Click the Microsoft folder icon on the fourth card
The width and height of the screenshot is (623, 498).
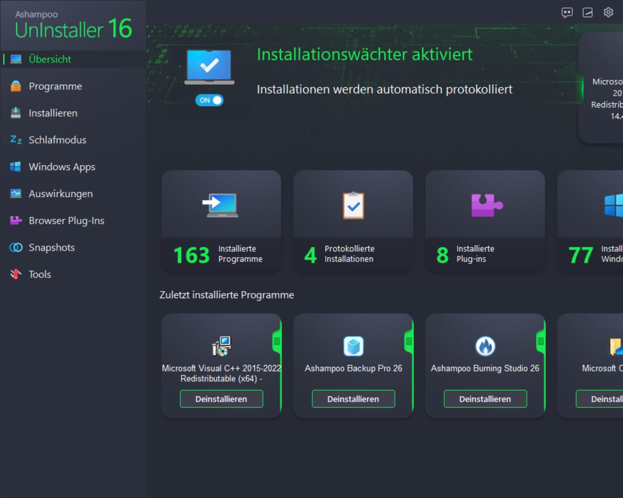click(616, 347)
